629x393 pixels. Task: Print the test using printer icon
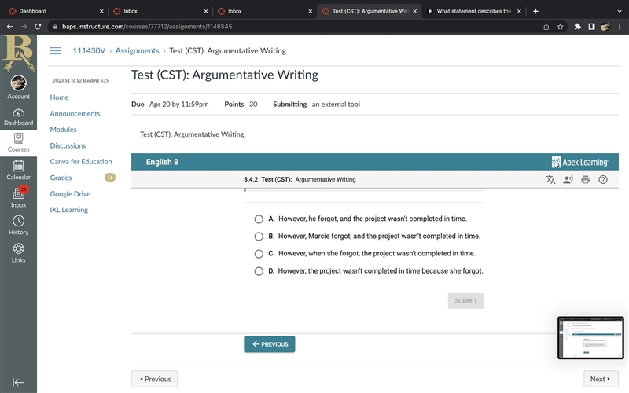[x=586, y=180]
